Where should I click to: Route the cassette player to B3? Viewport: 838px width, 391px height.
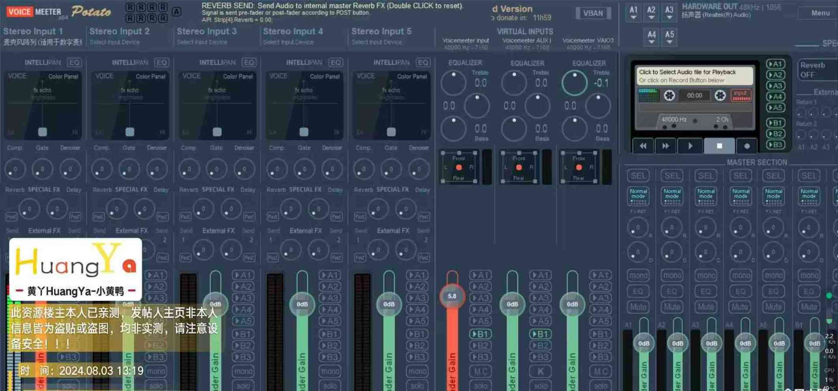tap(775, 145)
